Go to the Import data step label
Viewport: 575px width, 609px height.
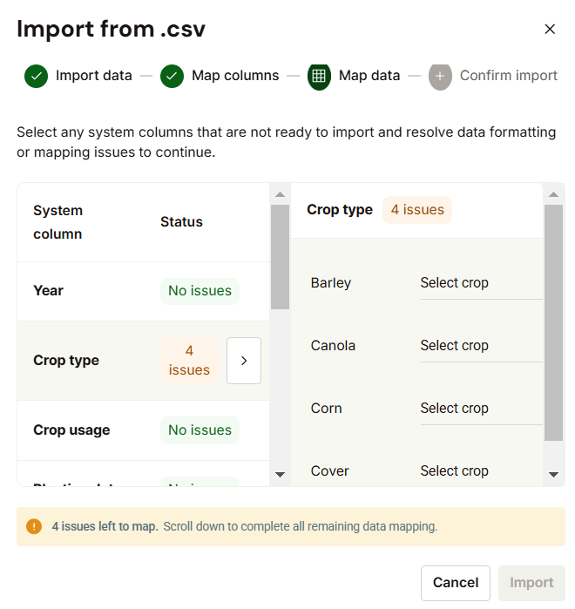tap(94, 75)
